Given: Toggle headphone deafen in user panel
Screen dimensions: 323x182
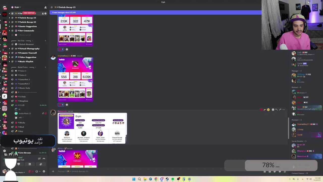Looking at the screenshot, I should (x=37, y=171).
